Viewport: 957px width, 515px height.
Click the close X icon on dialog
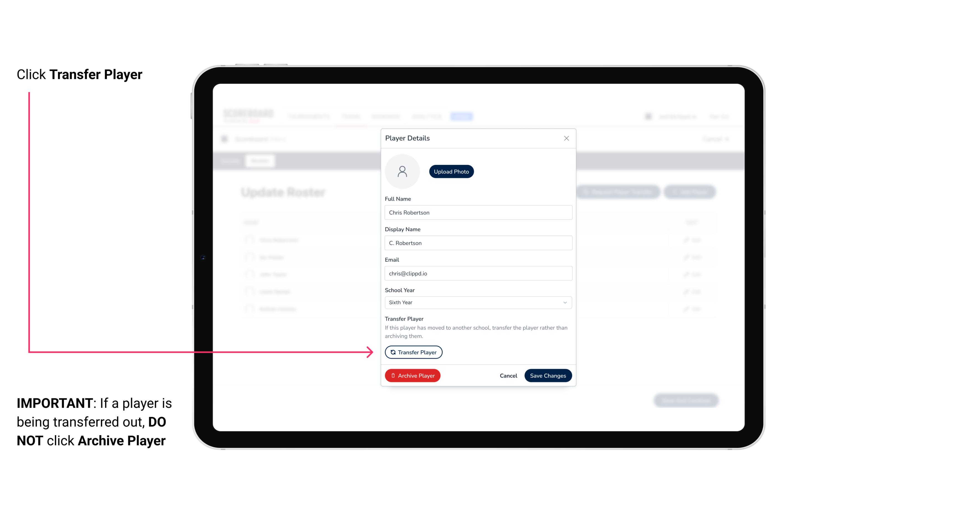pos(566,138)
